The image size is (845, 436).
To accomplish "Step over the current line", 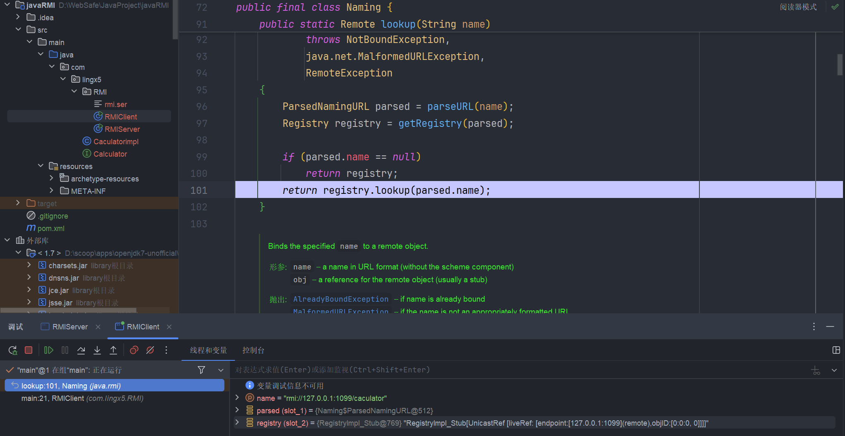I will pos(81,350).
